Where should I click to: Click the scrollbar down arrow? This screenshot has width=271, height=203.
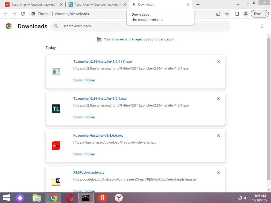[x=269, y=190]
